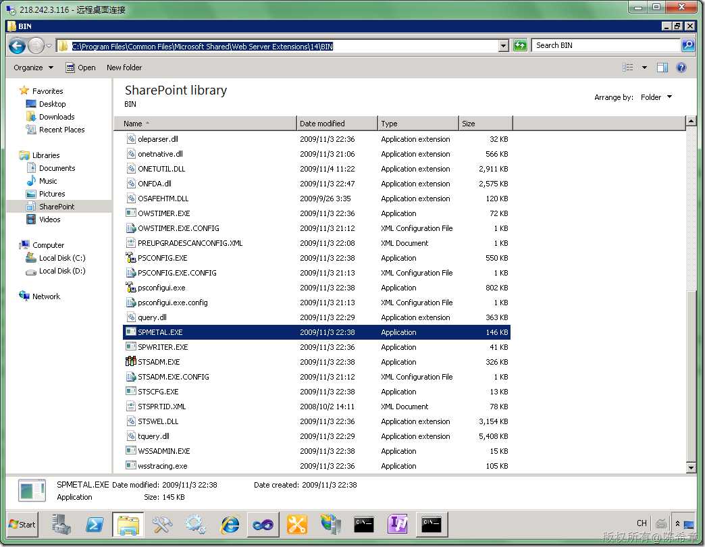Show hidden tray icons arrow

point(677,523)
